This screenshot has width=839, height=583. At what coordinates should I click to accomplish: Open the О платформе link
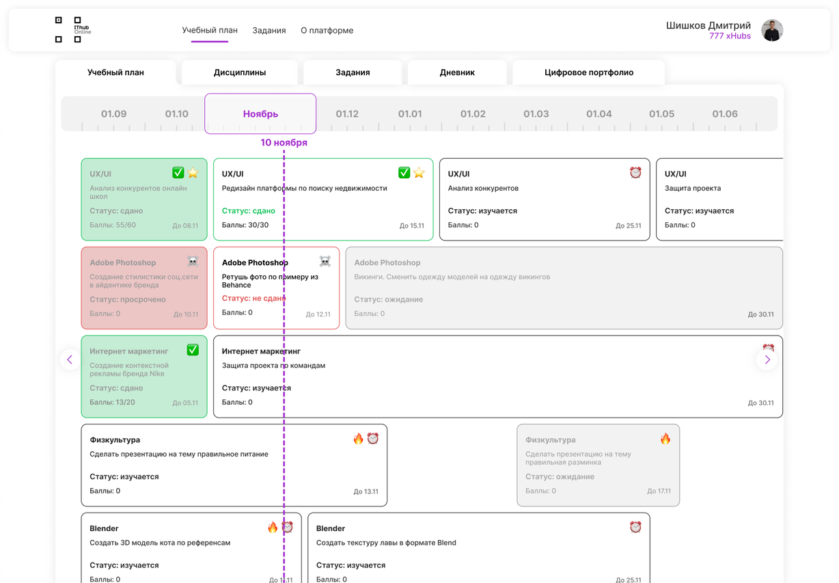tap(327, 31)
